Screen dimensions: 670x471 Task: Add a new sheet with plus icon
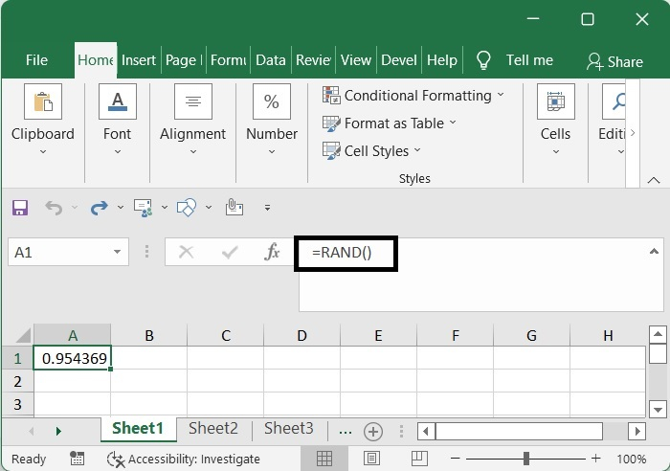click(373, 431)
